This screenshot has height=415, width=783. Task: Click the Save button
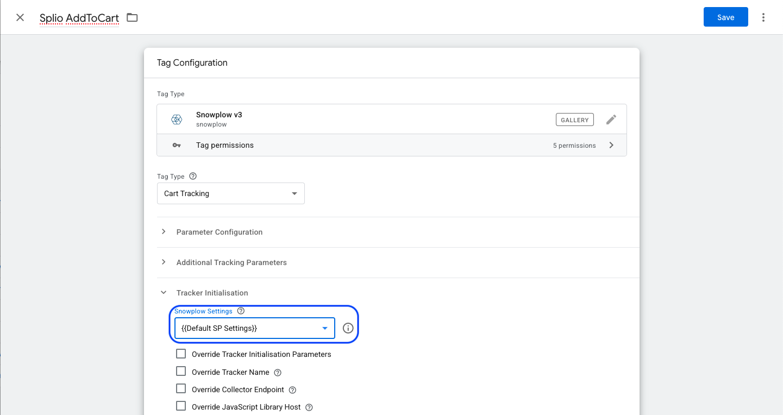click(725, 17)
